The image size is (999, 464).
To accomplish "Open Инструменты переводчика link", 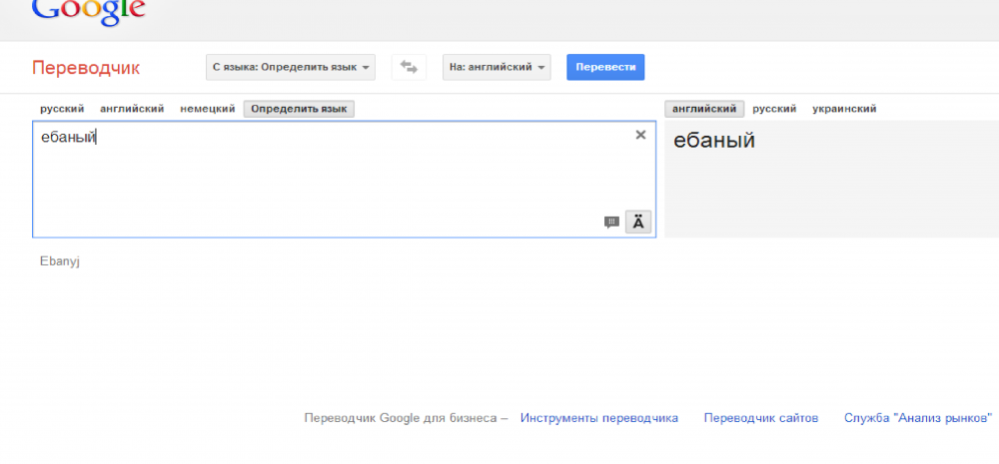I will tap(599, 418).
